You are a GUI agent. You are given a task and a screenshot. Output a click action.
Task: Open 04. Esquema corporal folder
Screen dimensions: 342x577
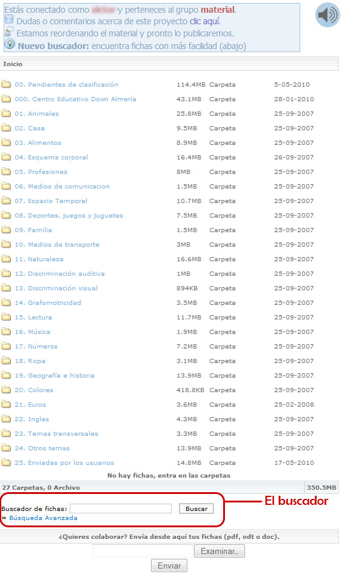(x=51, y=157)
